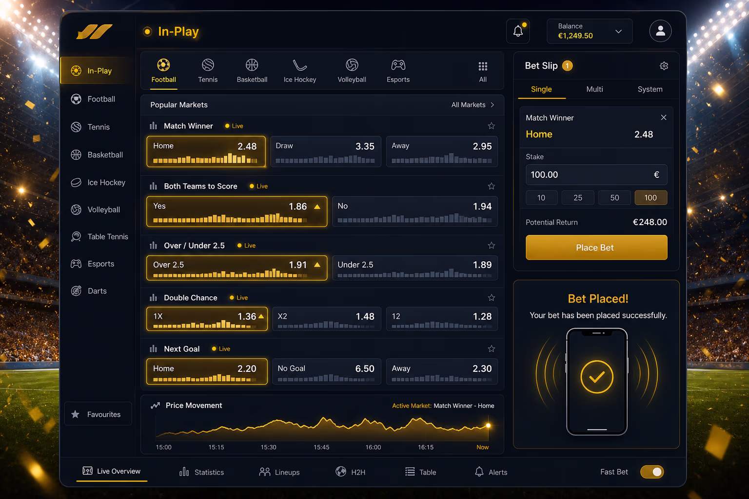This screenshot has height=499, width=749.
Task: Select the Basketball sport icon tab
Action: tap(252, 71)
